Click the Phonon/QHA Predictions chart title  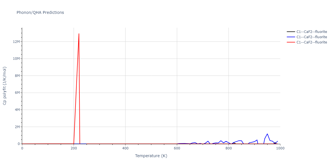coord(40,12)
